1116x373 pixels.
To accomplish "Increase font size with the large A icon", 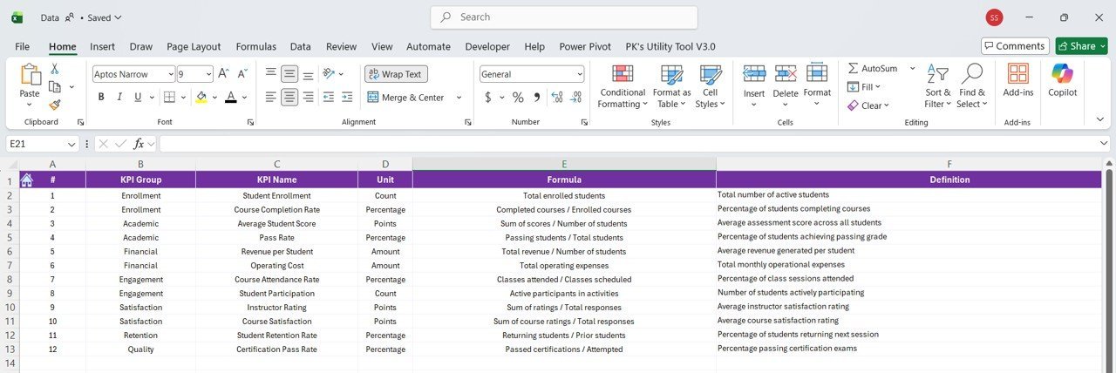I will pos(223,74).
